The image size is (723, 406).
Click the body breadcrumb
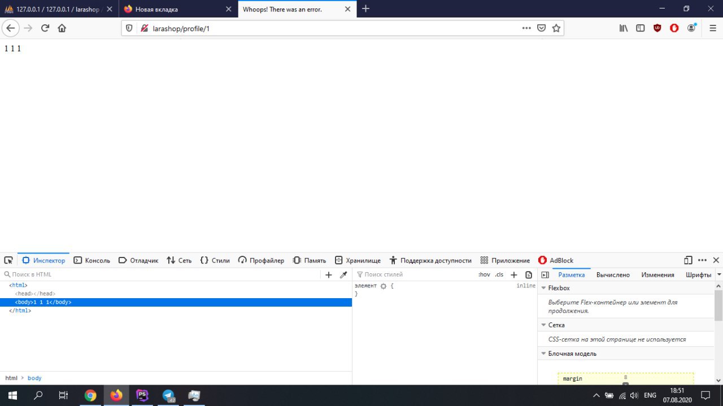pos(34,378)
